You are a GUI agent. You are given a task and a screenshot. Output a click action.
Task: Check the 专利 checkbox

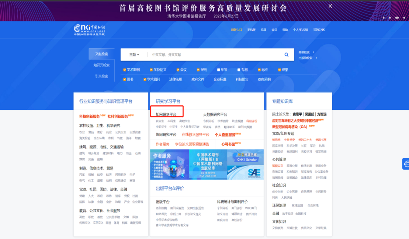(x=239, y=70)
